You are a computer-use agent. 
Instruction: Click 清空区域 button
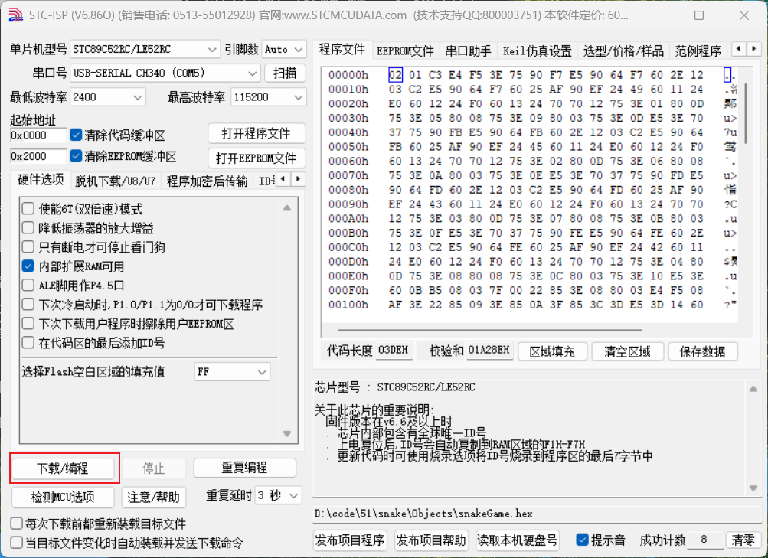pyautogui.click(x=627, y=351)
